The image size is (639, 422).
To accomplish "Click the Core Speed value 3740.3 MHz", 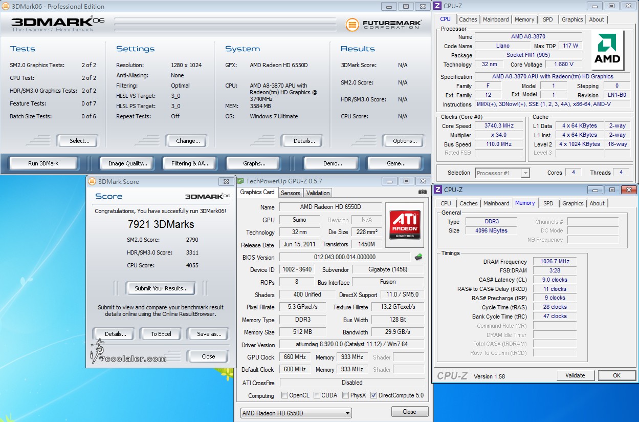I will click(x=499, y=125).
